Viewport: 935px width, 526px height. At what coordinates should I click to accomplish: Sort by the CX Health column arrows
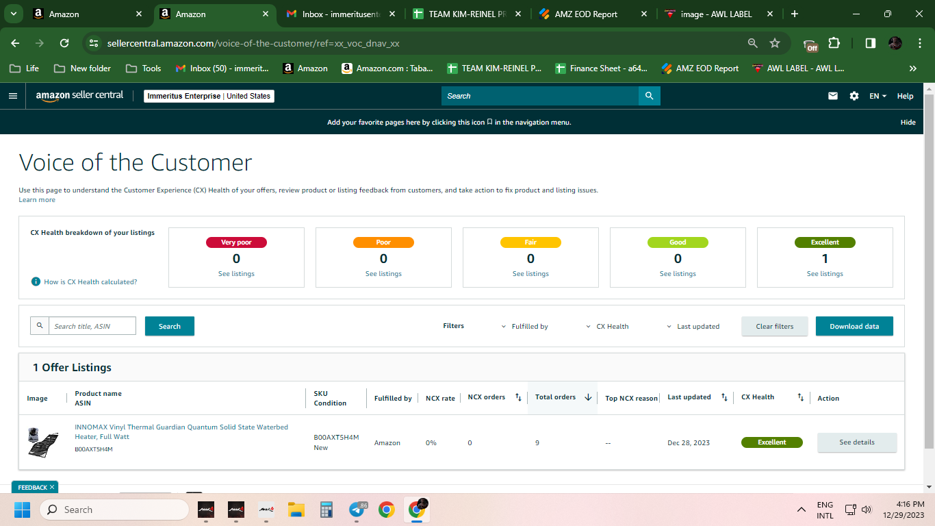800,397
